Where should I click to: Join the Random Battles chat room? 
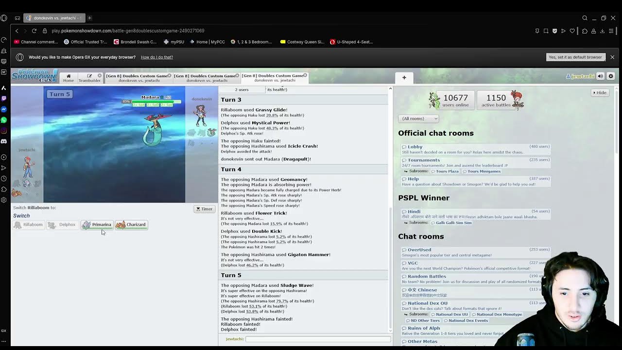(x=476, y=279)
